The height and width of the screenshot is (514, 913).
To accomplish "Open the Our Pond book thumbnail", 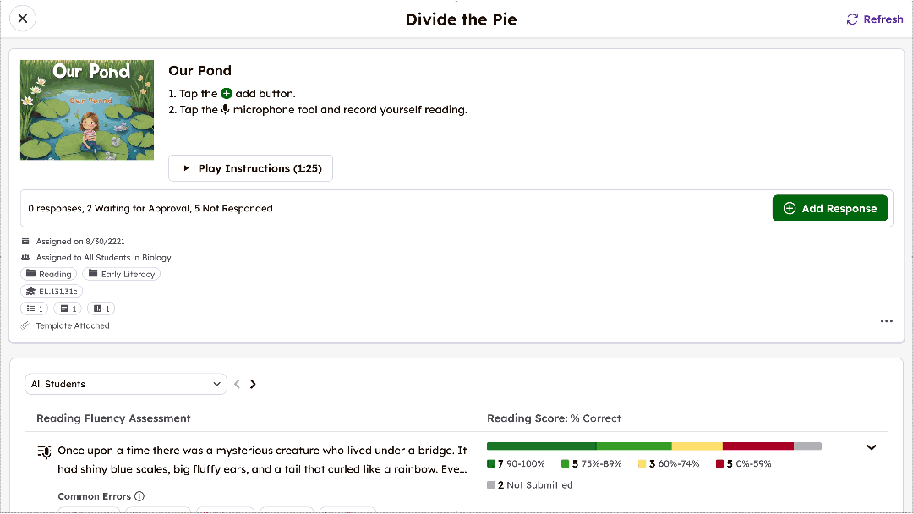I will [x=87, y=110].
